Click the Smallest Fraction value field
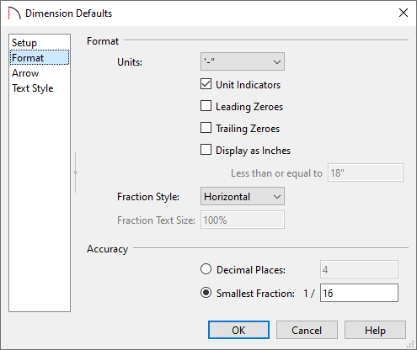This screenshot has height=350, width=417. (x=359, y=293)
